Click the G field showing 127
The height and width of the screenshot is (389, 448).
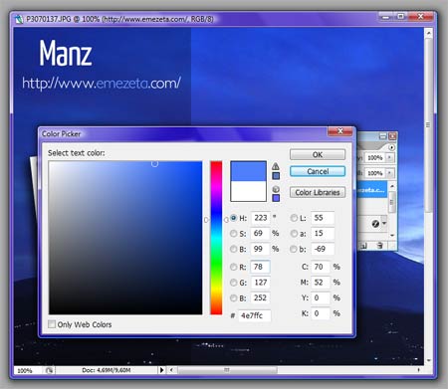[261, 283]
